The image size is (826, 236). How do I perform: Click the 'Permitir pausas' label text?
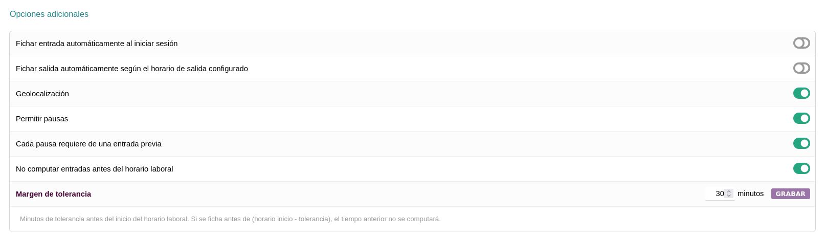[42, 119]
